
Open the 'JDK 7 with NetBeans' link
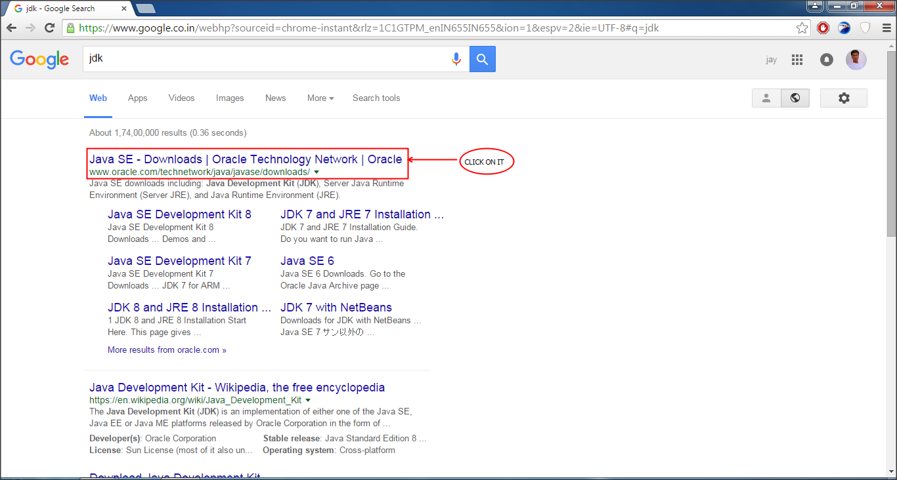[336, 308]
